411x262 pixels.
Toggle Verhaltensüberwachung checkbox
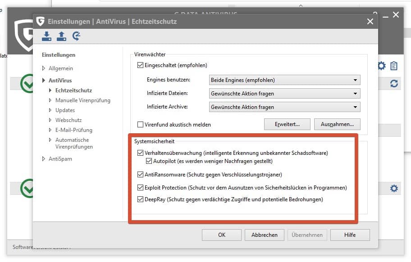coord(140,153)
